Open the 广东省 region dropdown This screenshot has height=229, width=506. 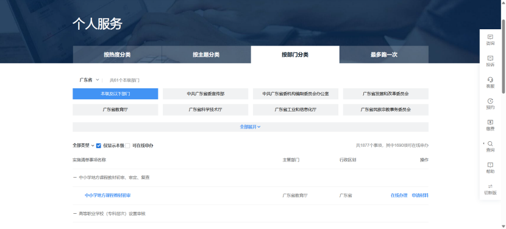click(x=89, y=80)
